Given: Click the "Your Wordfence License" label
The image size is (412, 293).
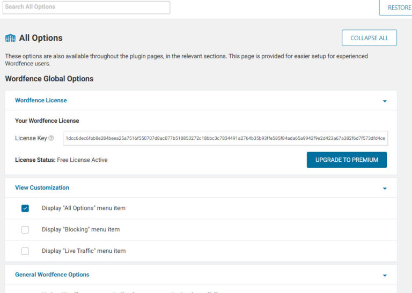Looking at the screenshot, I should (47, 121).
